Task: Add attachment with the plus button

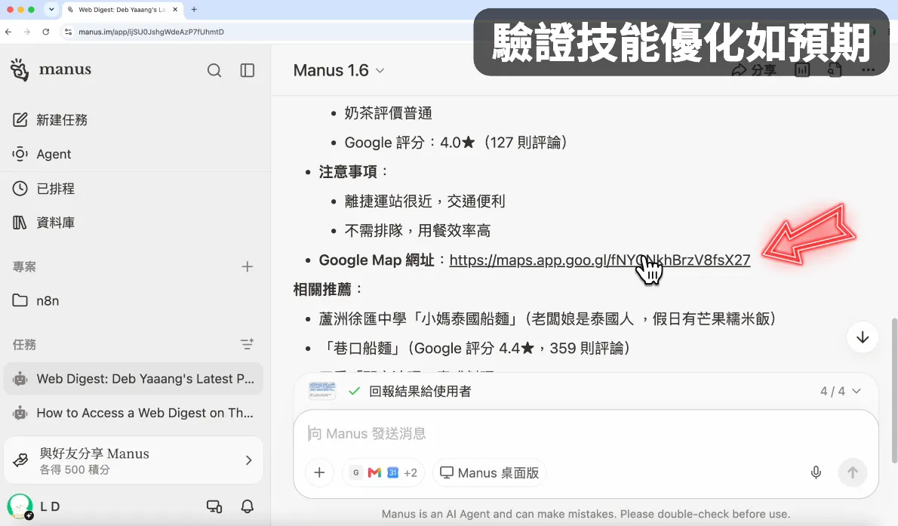Action: pyautogui.click(x=319, y=472)
